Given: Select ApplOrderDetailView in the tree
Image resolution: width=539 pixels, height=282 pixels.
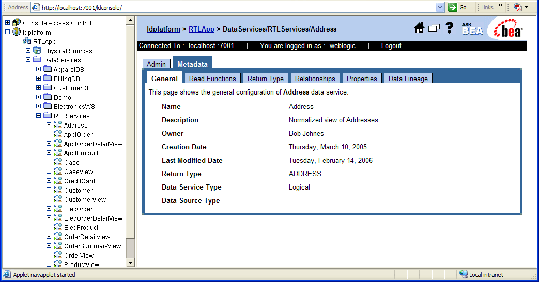Looking at the screenshot, I should pos(93,144).
